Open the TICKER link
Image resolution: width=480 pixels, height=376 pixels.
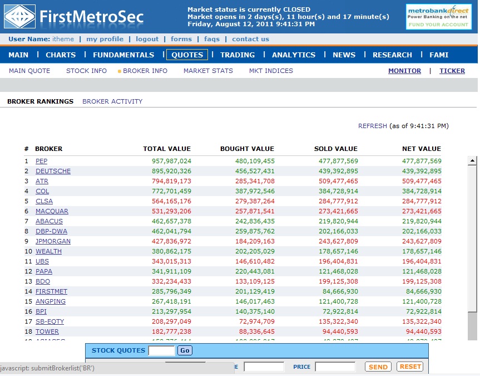point(452,71)
